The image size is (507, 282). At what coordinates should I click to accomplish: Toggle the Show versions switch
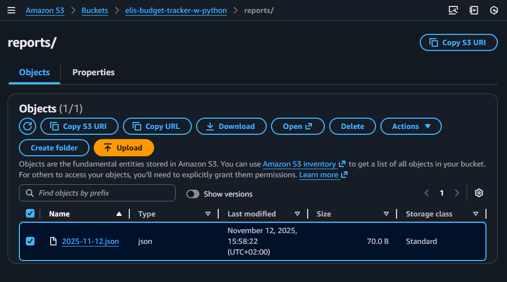tap(193, 194)
